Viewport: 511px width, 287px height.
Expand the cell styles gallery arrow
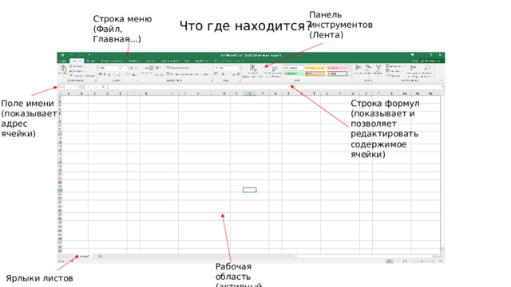pos(350,75)
